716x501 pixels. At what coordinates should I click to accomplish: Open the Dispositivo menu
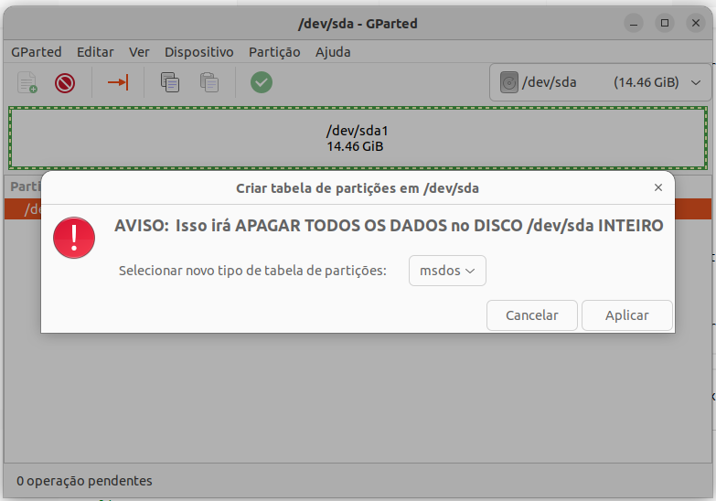pos(198,52)
